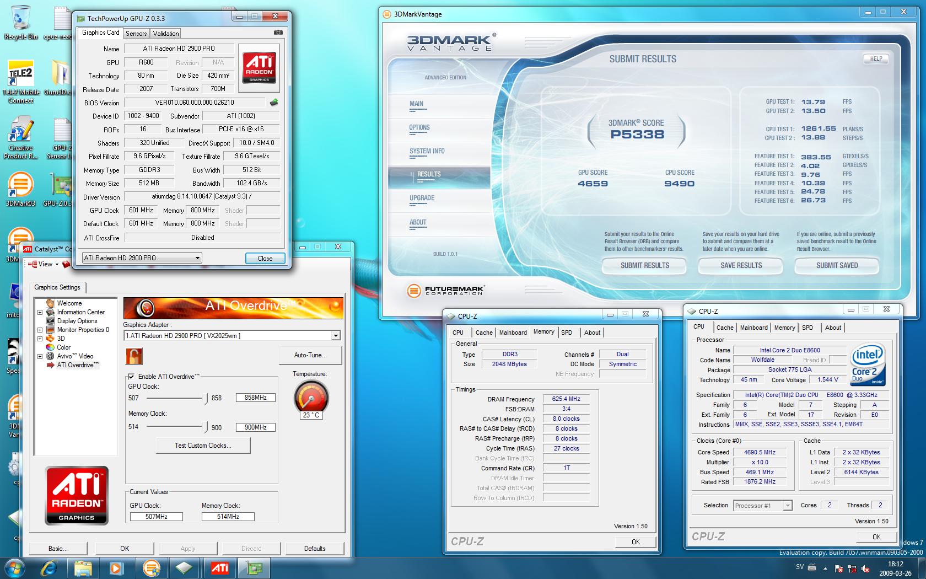Click the BIOS save icon in GPU-Z
The width and height of the screenshot is (926, 579).
tap(274, 103)
